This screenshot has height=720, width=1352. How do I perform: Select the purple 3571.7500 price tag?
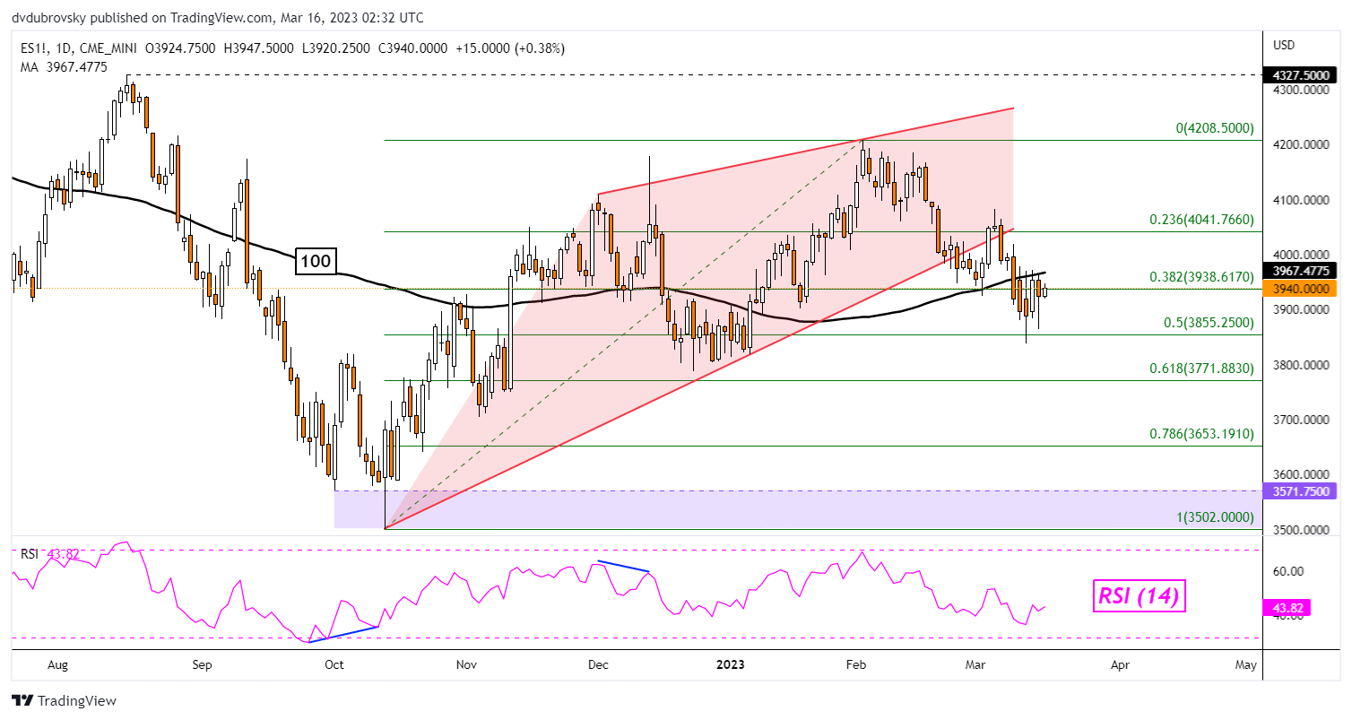tap(1299, 490)
